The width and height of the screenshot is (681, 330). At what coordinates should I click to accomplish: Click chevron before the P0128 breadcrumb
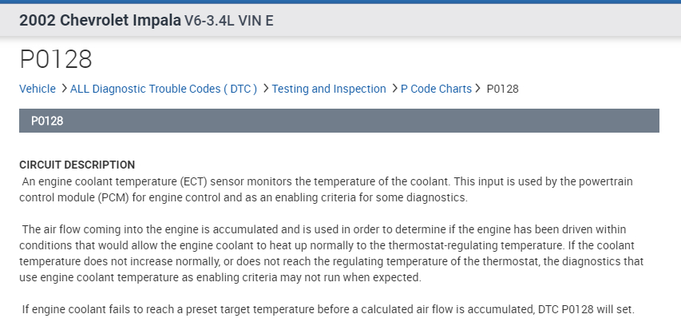point(479,89)
